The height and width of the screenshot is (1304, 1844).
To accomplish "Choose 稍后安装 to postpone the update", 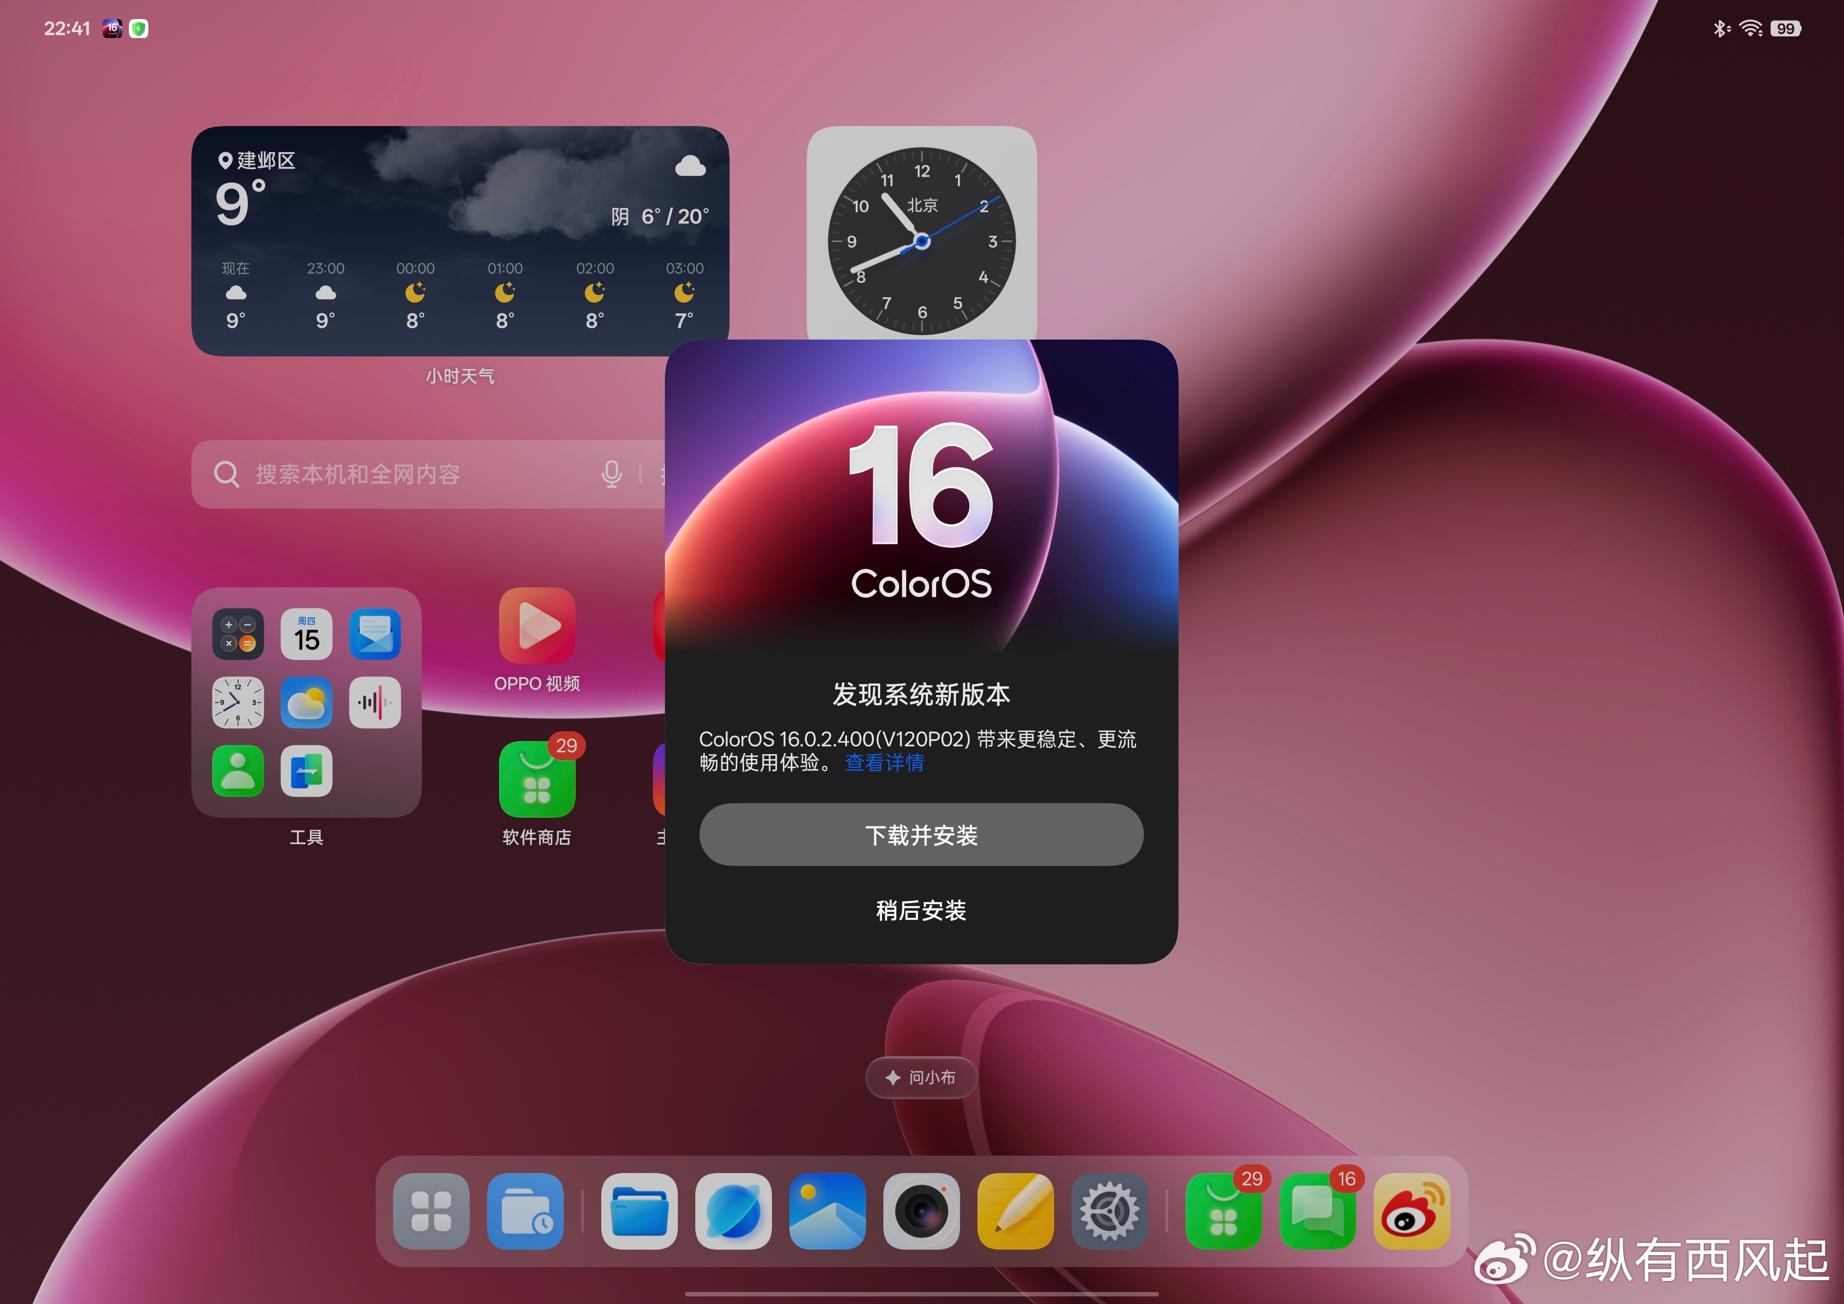I will click(x=921, y=911).
